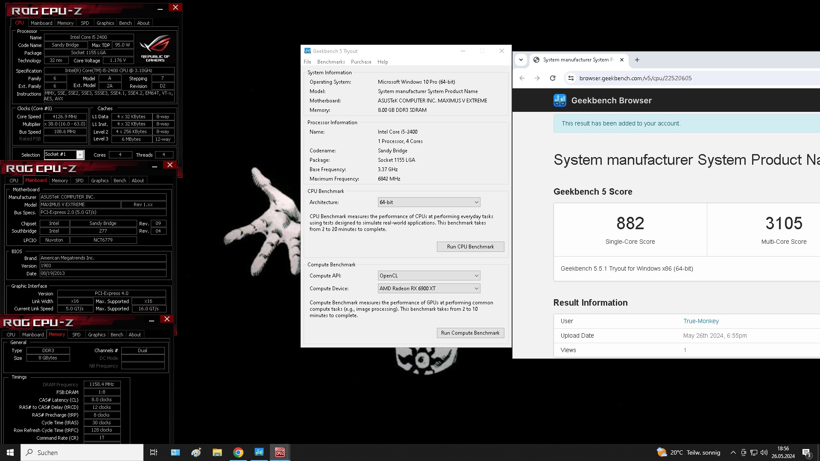Run the CPU Benchmark
This screenshot has width=820, height=461.
click(470, 247)
